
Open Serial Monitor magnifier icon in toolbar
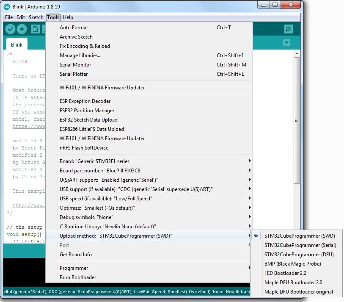click(x=289, y=29)
